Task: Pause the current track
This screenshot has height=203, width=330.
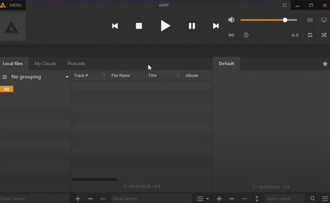Action: click(192, 26)
